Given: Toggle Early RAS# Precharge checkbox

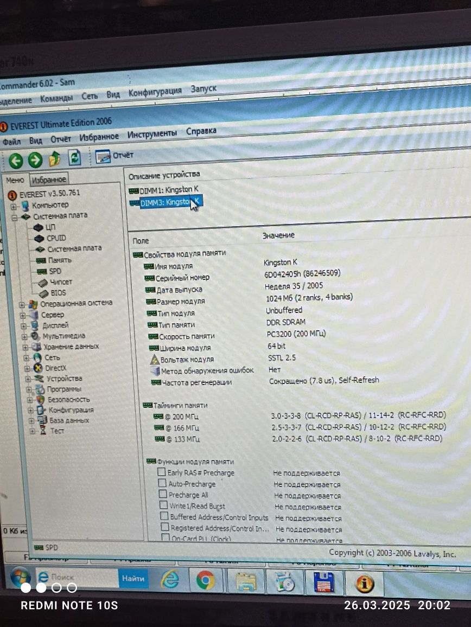Looking at the screenshot, I should coord(162,472).
